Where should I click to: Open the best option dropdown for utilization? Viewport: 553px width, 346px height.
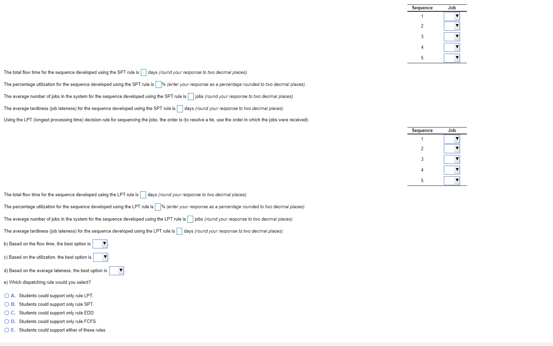click(101, 257)
